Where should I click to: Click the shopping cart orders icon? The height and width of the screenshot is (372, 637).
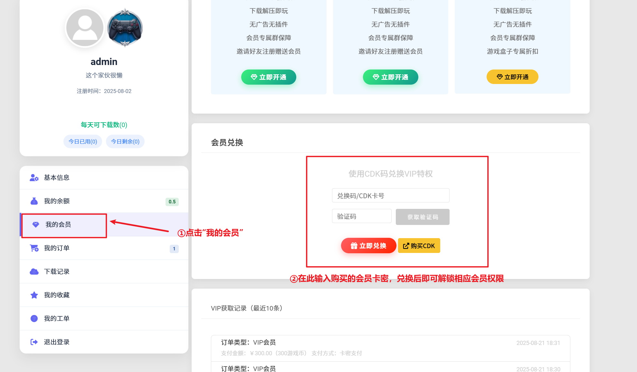point(34,248)
